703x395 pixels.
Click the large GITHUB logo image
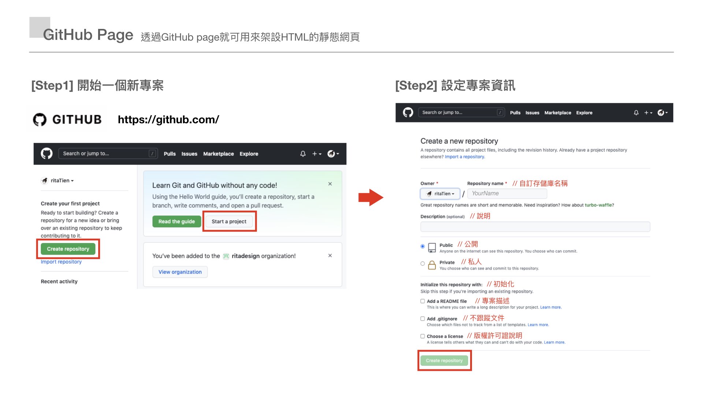coord(67,120)
